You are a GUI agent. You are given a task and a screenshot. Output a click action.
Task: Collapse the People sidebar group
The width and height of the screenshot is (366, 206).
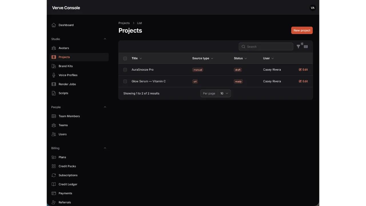coord(105,107)
